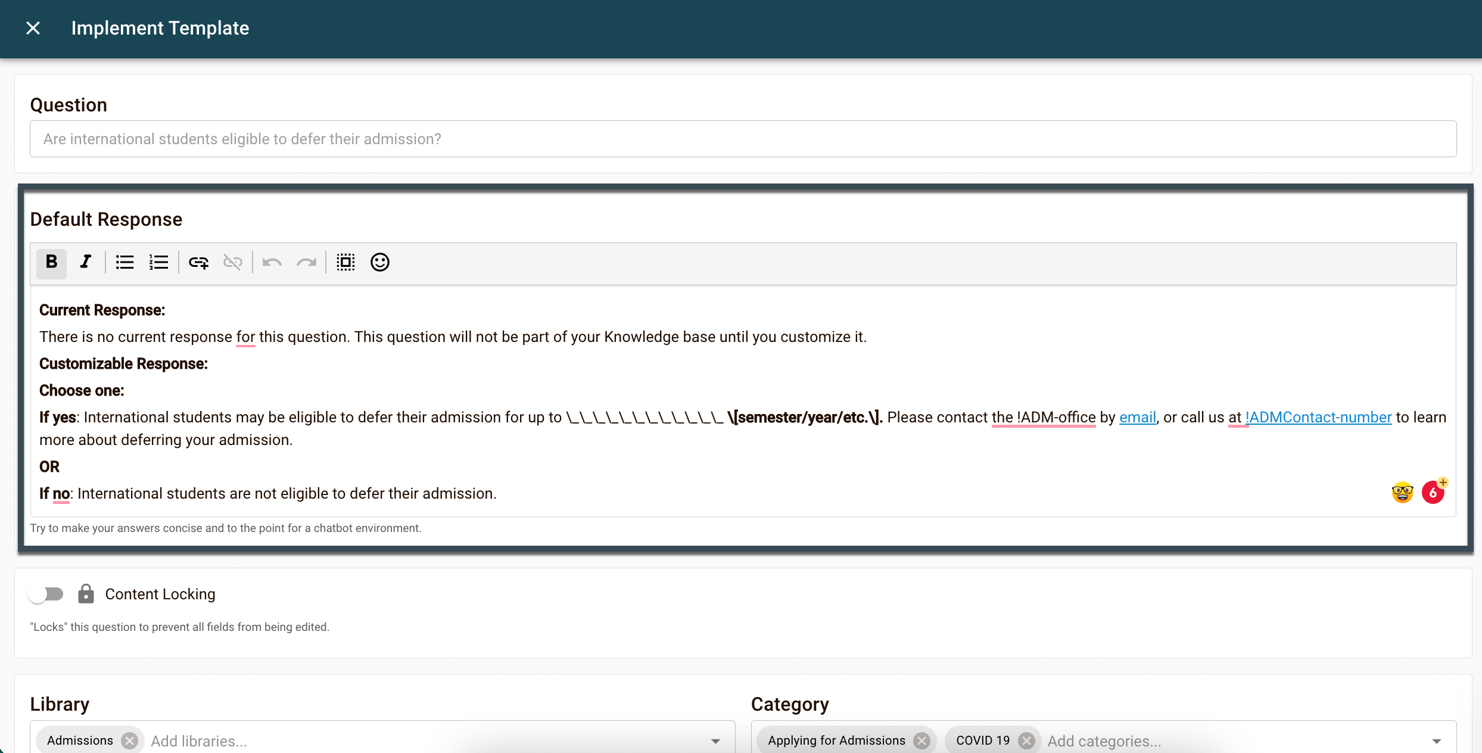Toggle bold formatting in the editor toolbar
1482x753 pixels.
point(51,262)
